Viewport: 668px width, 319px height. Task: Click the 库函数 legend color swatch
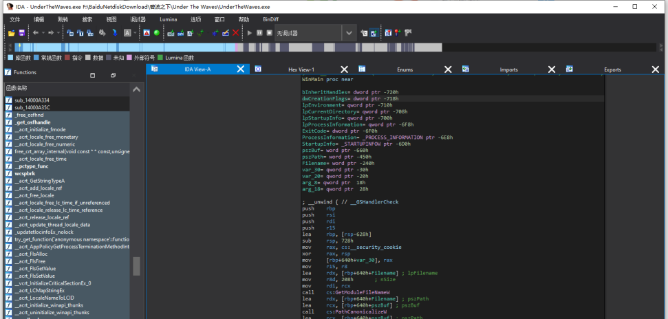point(10,58)
